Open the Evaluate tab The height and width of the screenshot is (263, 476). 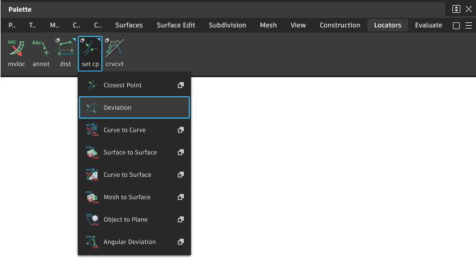coord(428,25)
